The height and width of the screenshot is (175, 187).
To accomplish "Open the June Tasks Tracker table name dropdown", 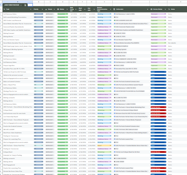I will [21, 5].
